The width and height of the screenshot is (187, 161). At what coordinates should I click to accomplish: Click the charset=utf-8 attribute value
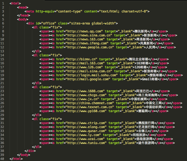(x=134, y=11)
